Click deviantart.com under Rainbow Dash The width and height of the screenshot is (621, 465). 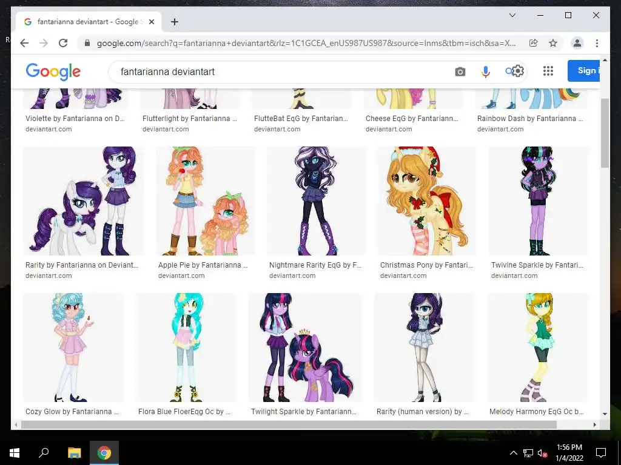click(x=500, y=129)
